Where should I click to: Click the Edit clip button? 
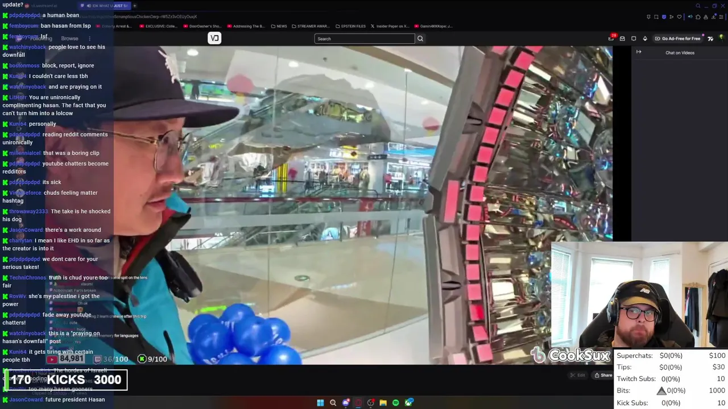pyautogui.click(x=578, y=375)
